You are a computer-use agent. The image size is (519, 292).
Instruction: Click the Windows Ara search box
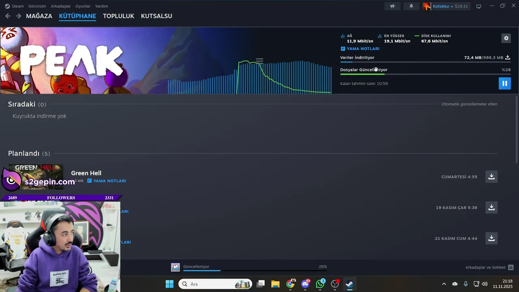(215, 284)
